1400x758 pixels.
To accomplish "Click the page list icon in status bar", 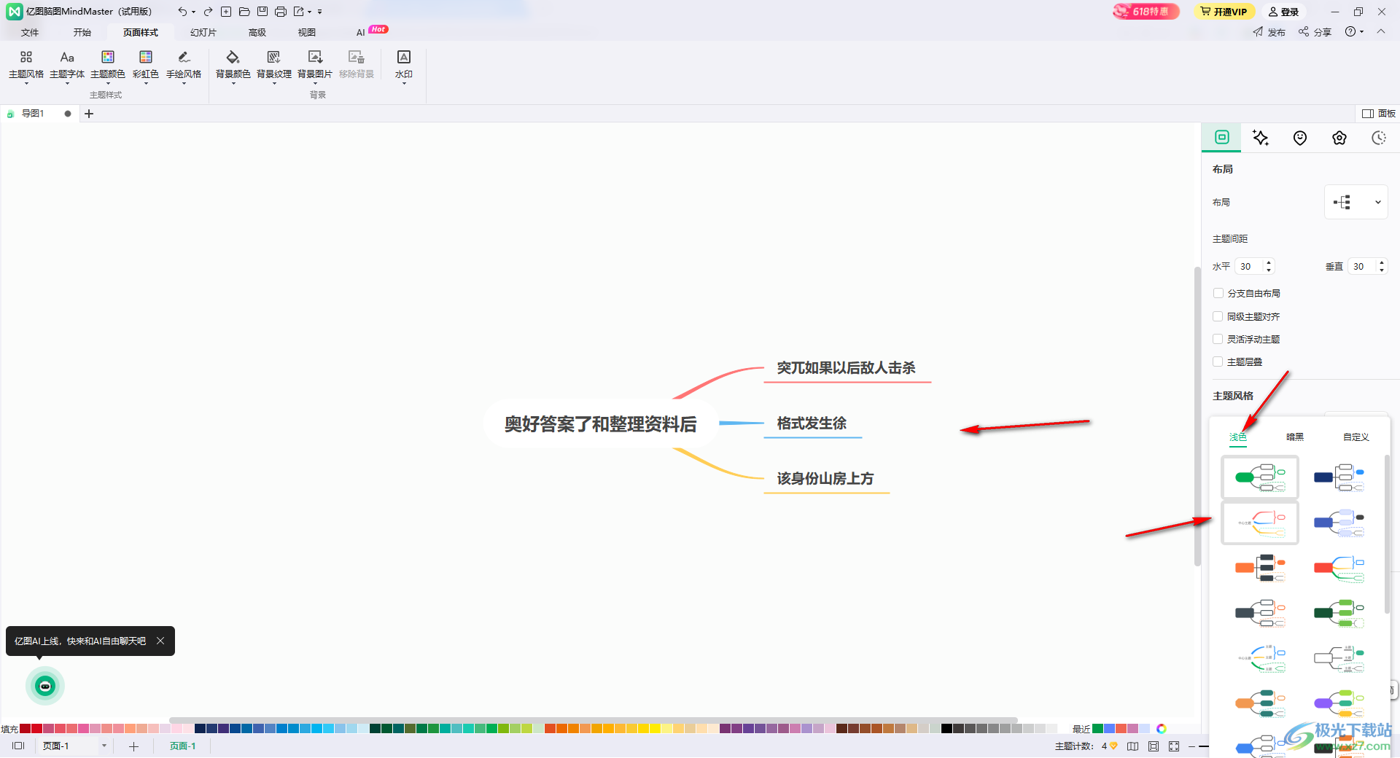I will [x=18, y=746].
